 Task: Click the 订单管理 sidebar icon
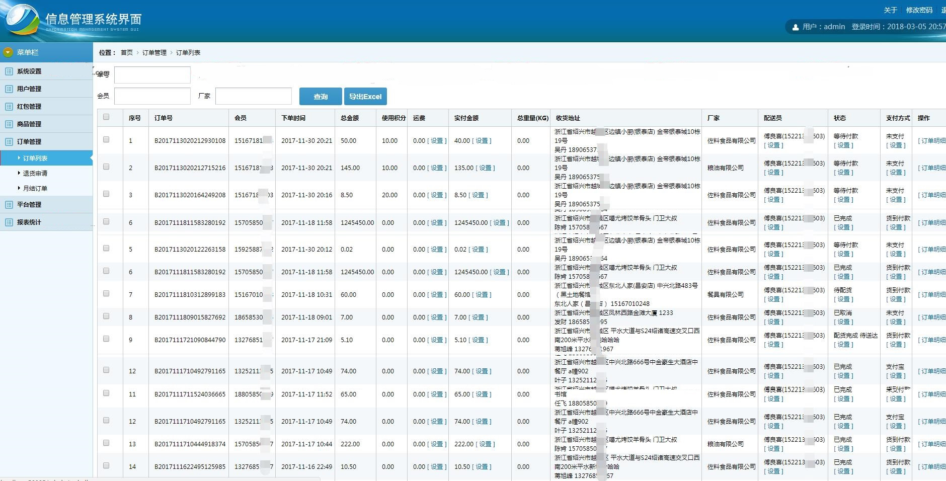tap(9, 141)
